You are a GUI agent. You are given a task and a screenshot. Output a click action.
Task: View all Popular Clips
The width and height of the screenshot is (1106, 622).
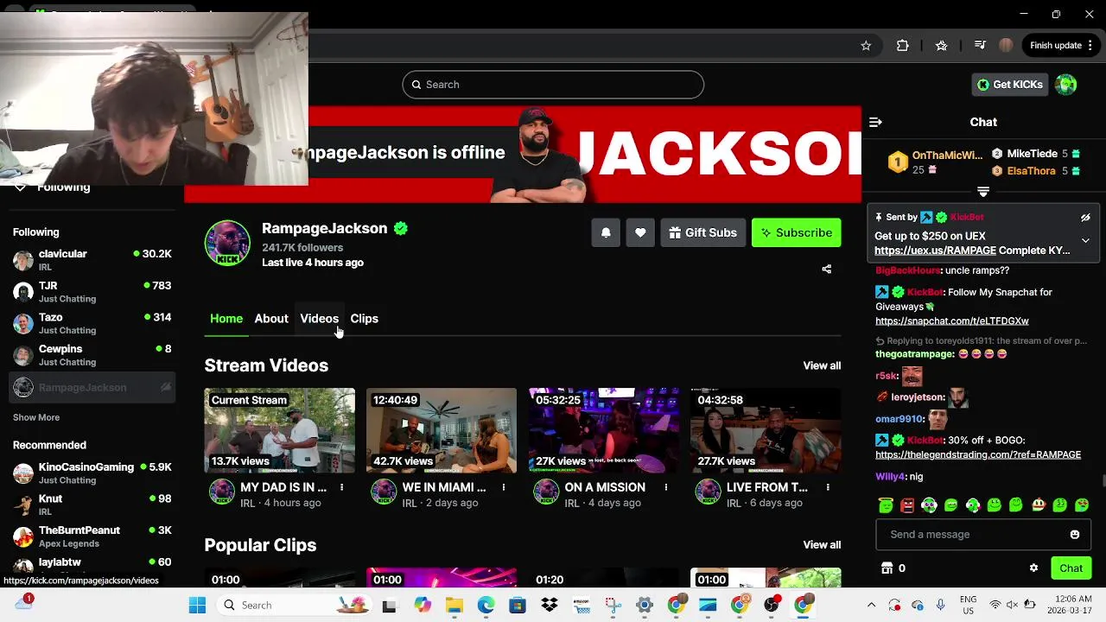click(822, 545)
